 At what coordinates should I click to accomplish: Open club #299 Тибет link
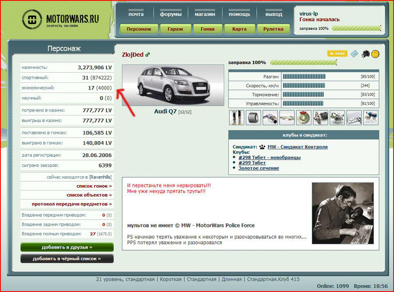coord(252,163)
